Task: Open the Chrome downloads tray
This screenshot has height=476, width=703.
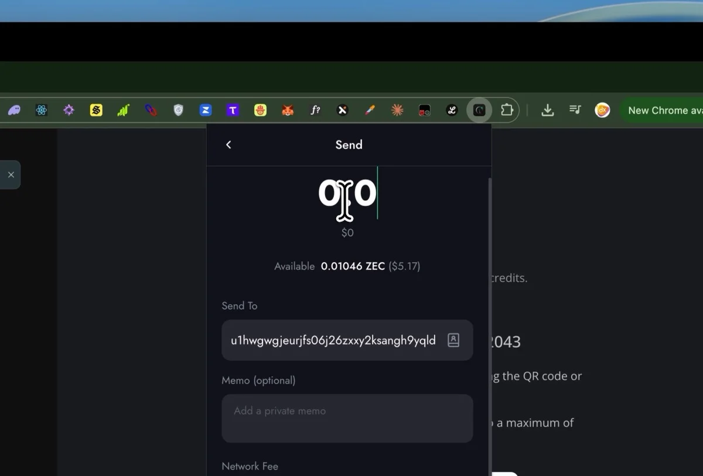Action: pos(548,110)
